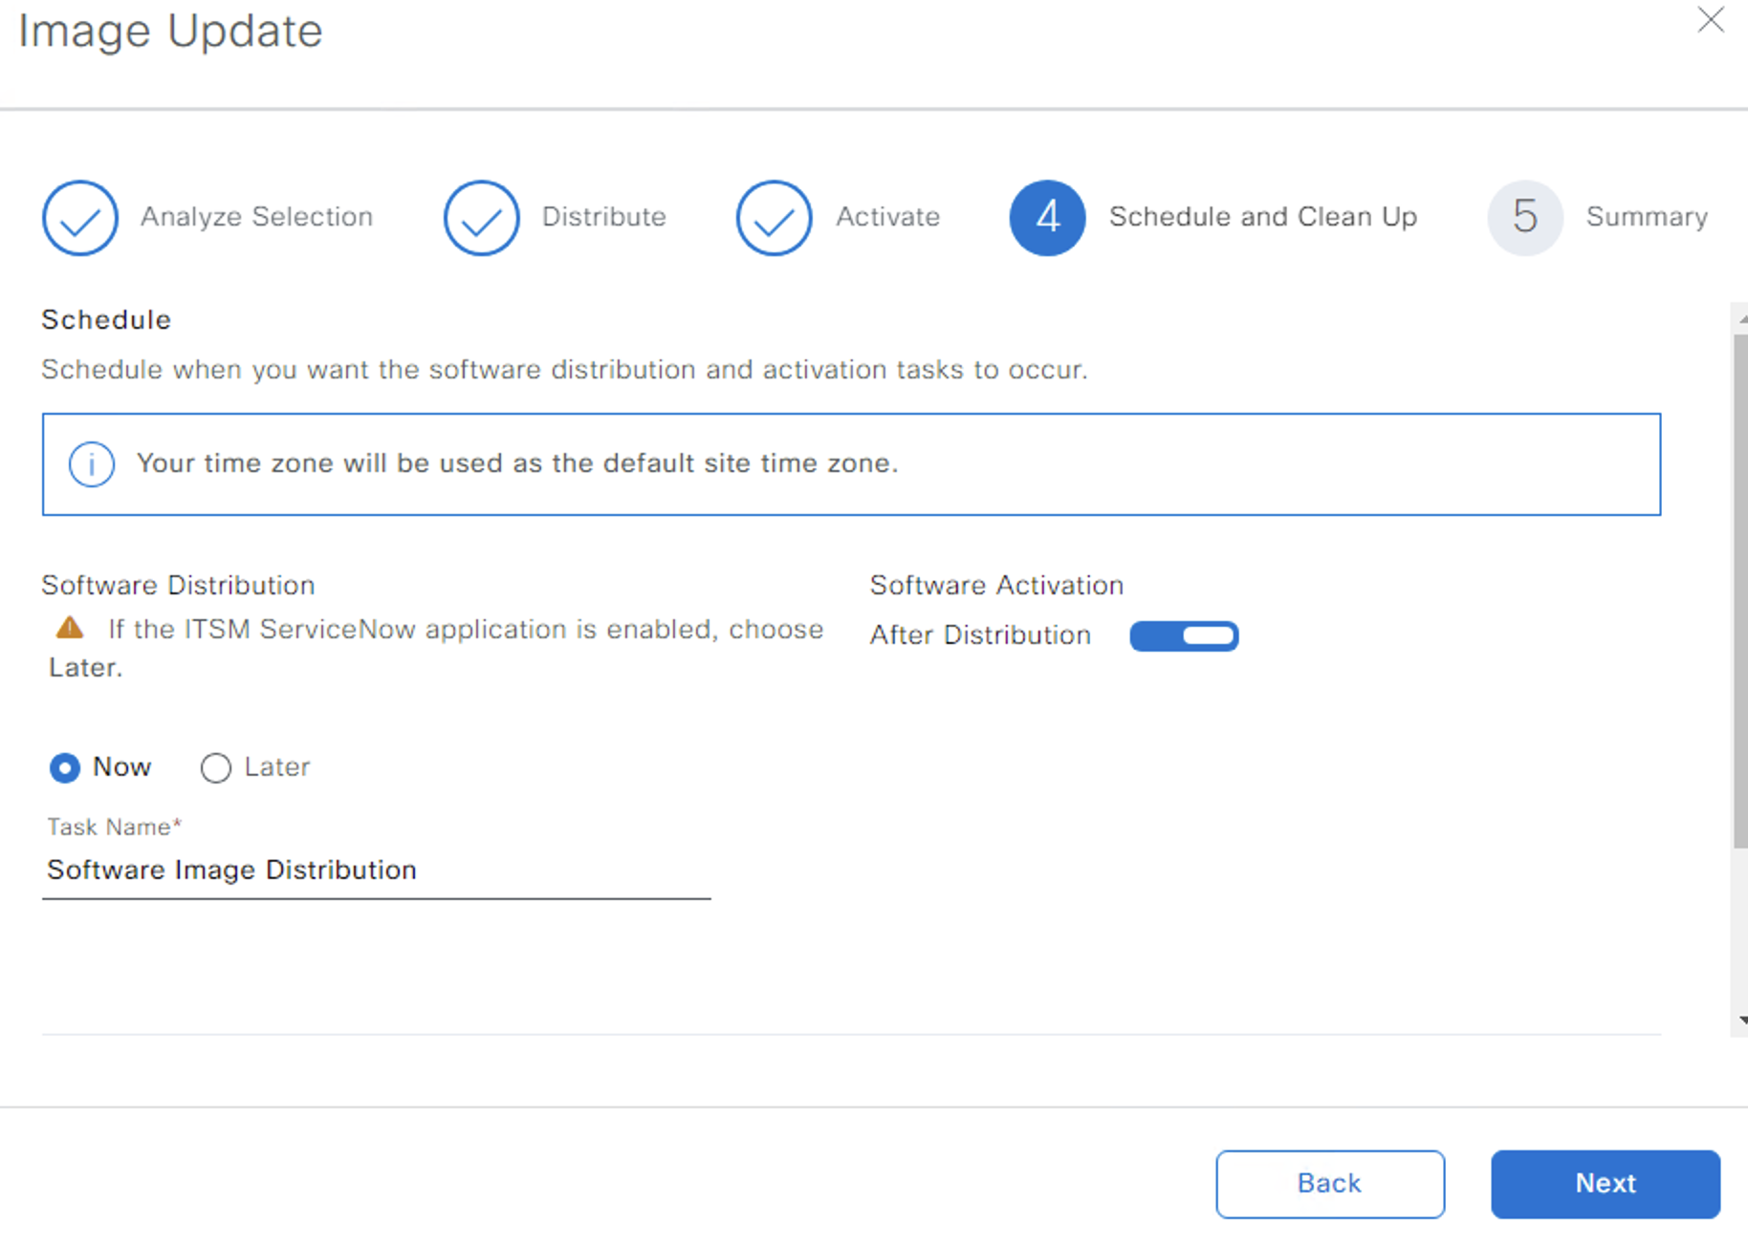Image resolution: width=1748 pixels, height=1248 pixels.
Task: Click the step 5 Summary circle
Action: pos(1525,218)
